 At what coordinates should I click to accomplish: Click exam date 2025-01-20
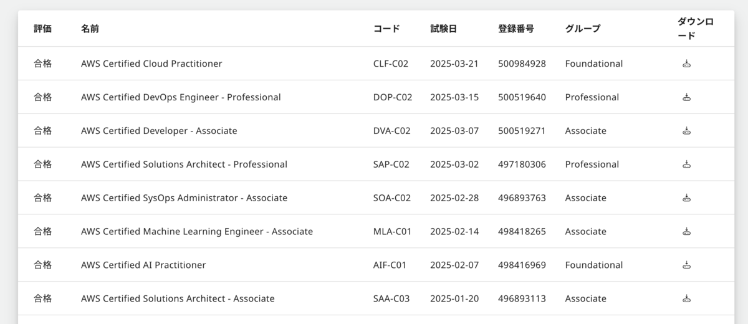[x=454, y=298]
